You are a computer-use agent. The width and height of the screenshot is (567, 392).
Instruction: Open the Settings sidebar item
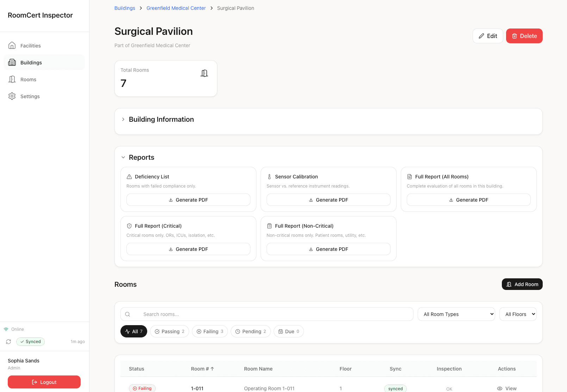44,96
